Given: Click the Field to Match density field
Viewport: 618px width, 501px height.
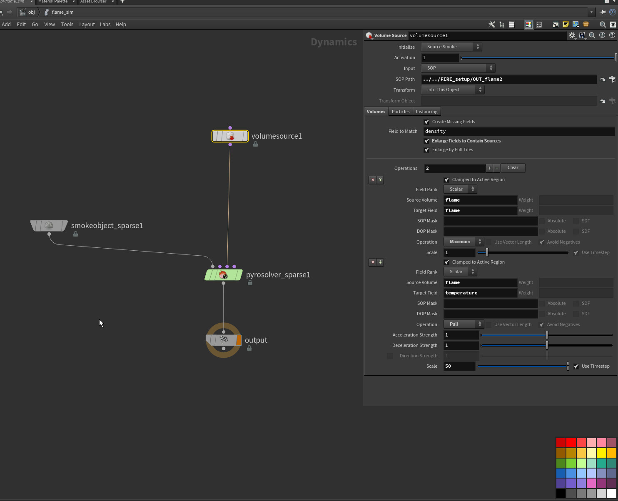Looking at the screenshot, I should (x=519, y=132).
